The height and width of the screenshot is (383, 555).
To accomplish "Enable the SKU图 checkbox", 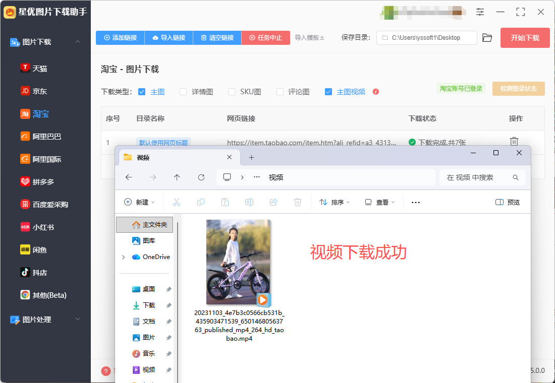I will point(232,92).
